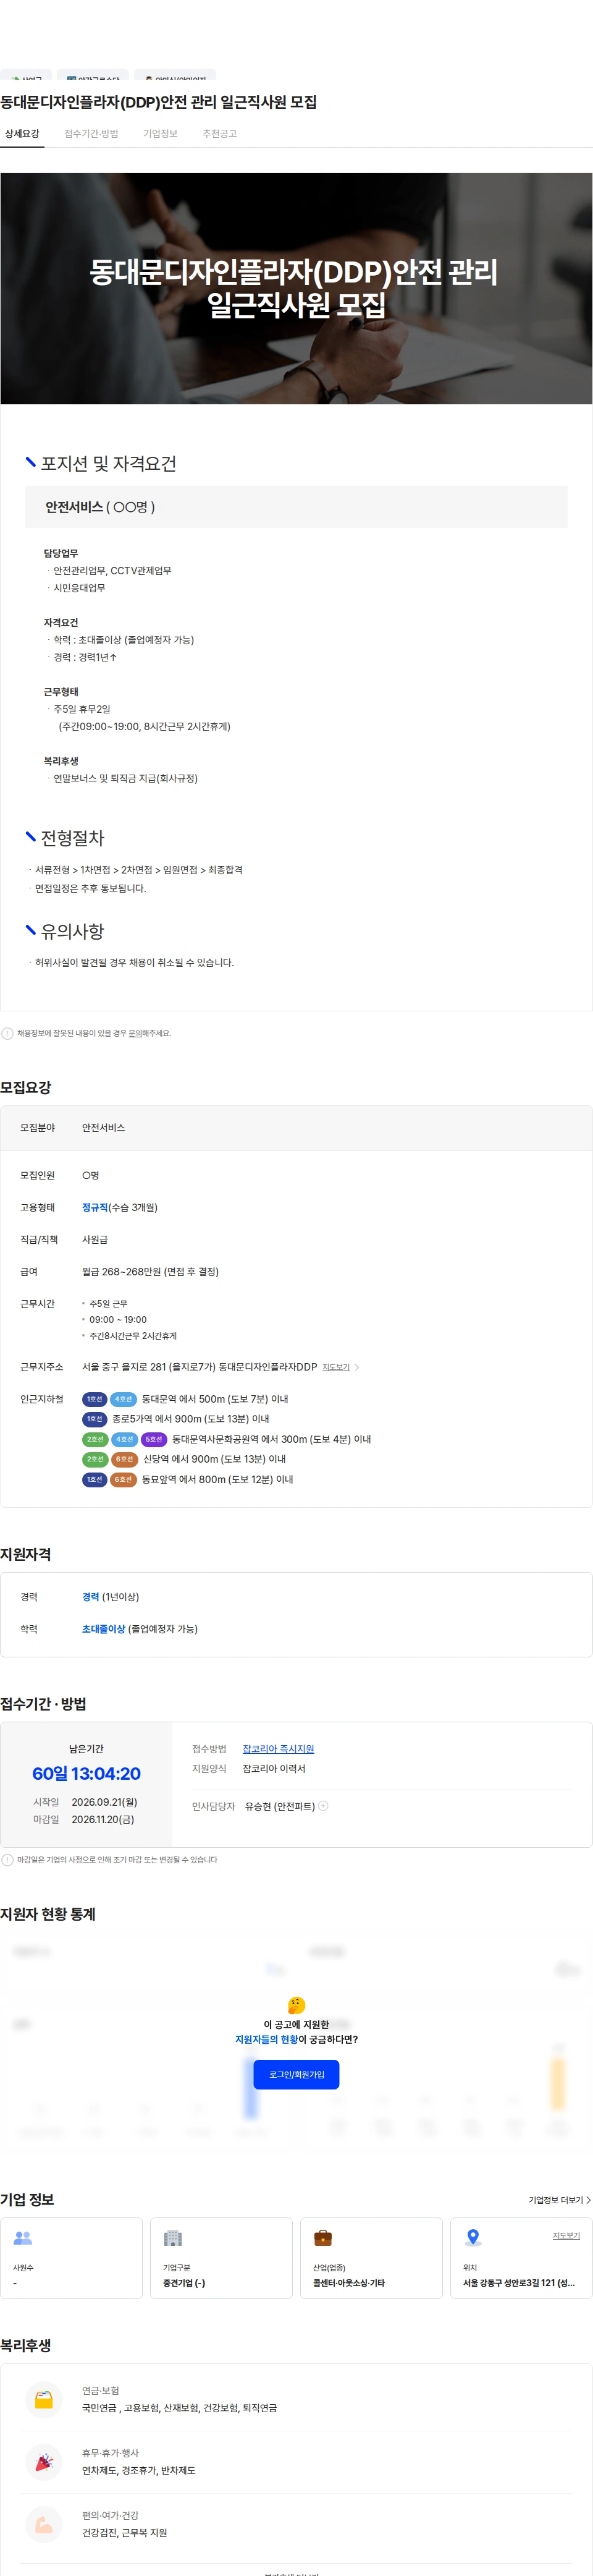
Task: Click the 1호선 badge in the 동대문역 row
Action: coord(94,1399)
